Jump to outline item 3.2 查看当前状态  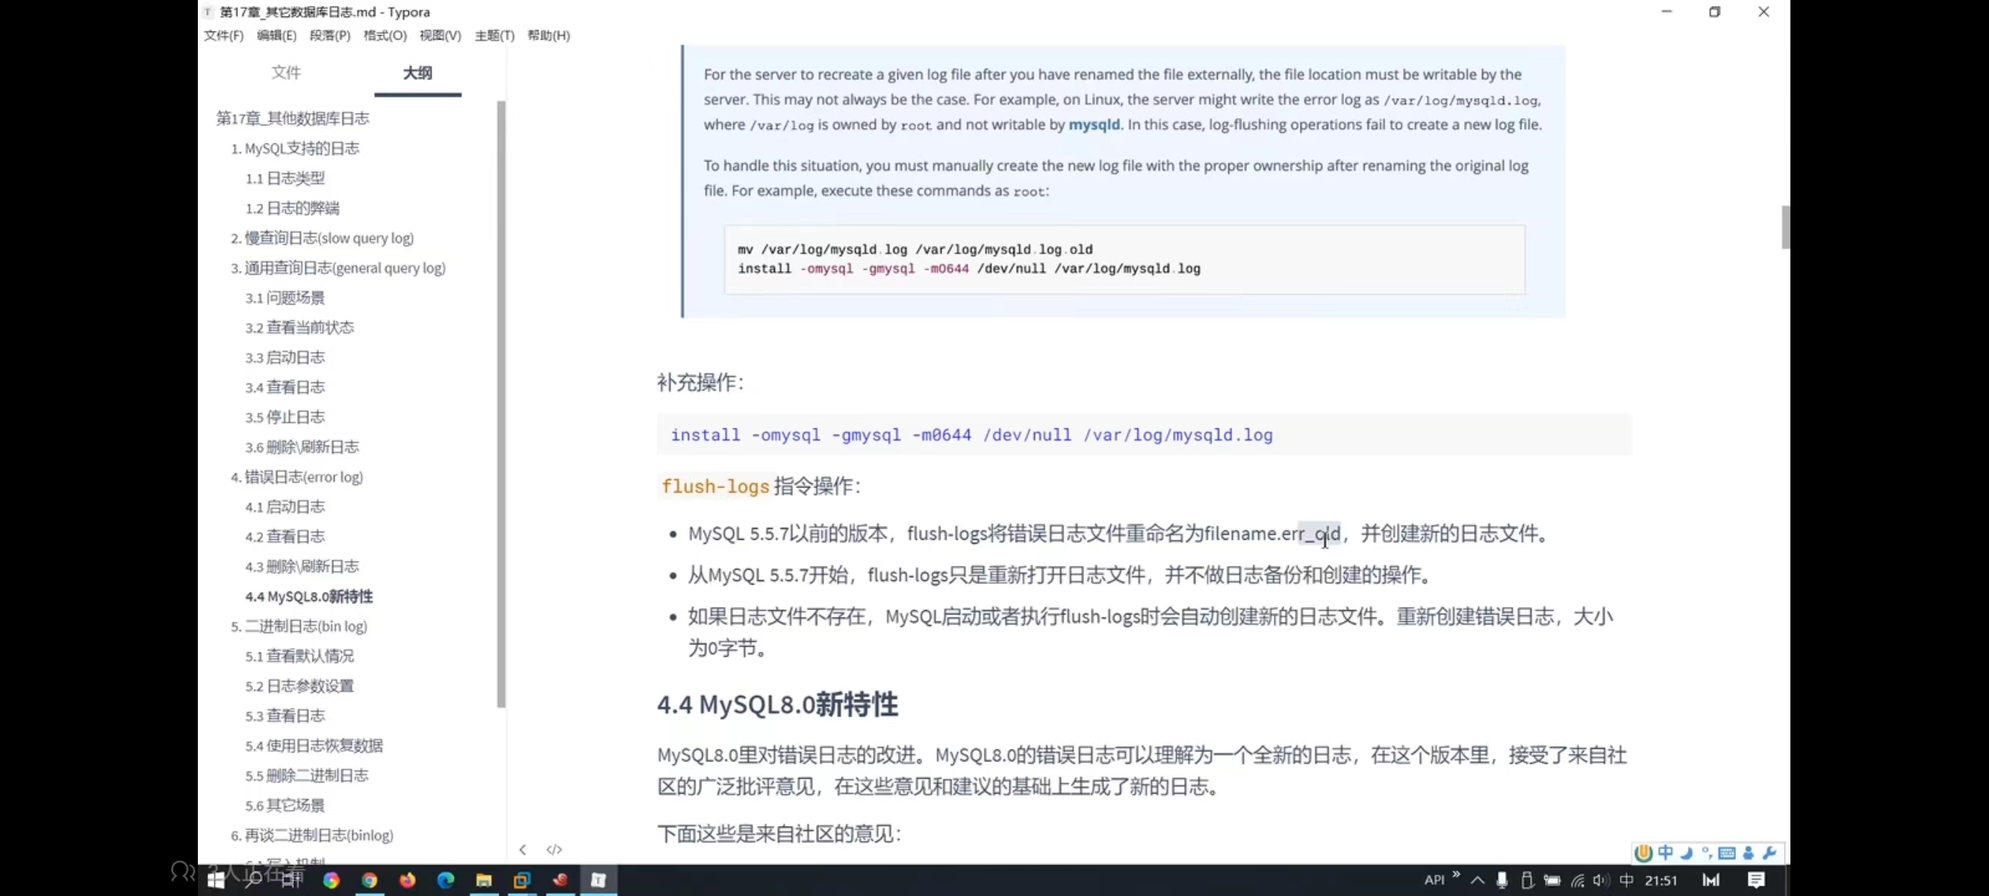click(299, 328)
